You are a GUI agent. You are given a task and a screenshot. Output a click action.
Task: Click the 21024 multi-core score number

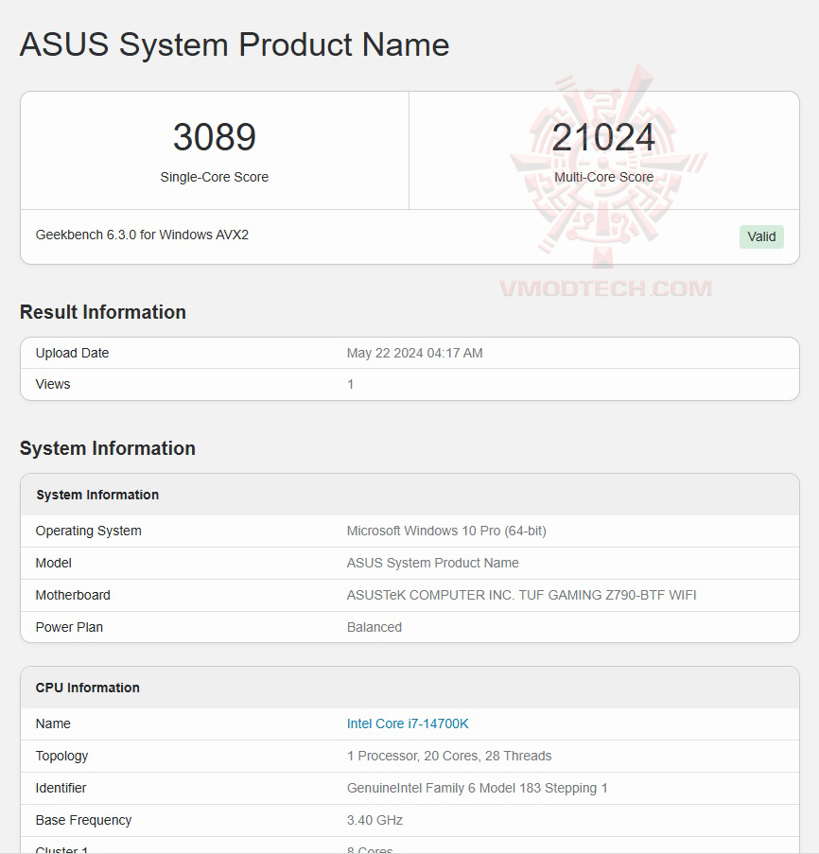603,138
